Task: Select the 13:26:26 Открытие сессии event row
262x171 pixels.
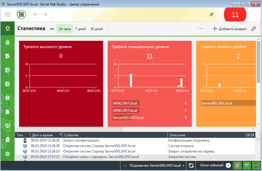Action: [135, 146]
